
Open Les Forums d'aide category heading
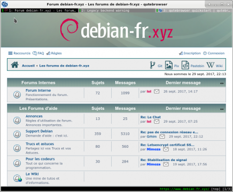38,108
